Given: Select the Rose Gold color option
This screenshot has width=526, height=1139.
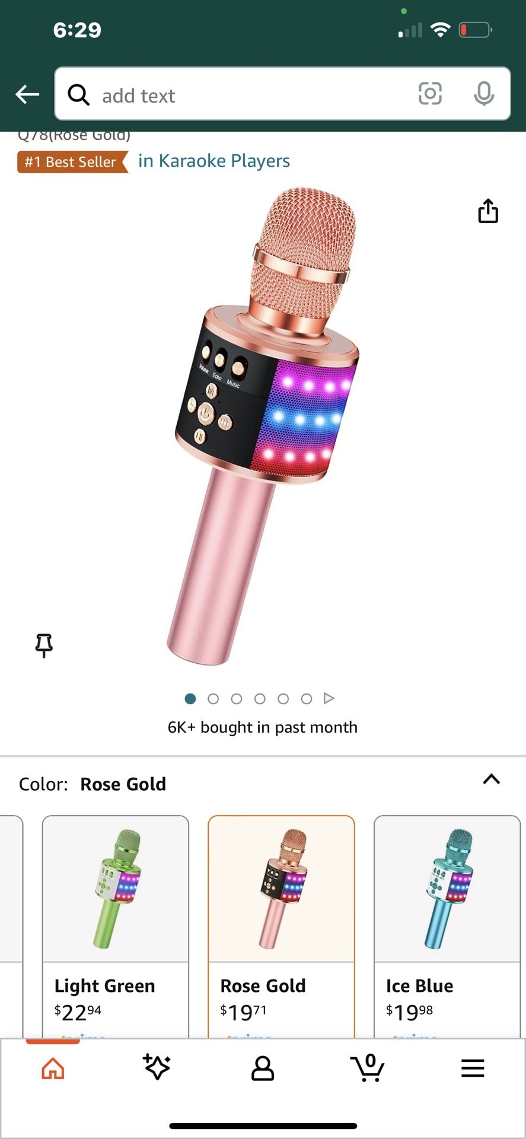Looking at the screenshot, I should coord(281,926).
